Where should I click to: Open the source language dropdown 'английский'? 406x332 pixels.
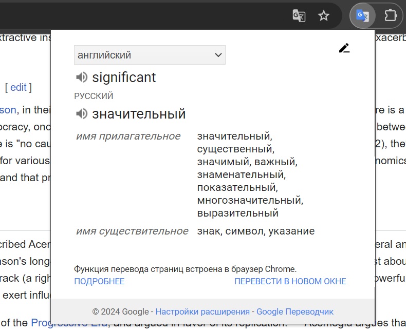pos(150,55)
